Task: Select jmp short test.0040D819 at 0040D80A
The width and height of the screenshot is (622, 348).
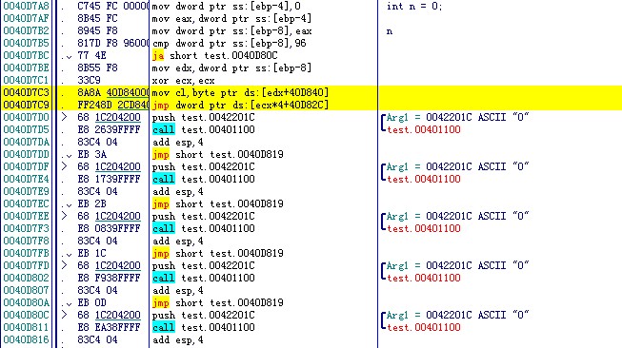Action: [x=218, y=303]
